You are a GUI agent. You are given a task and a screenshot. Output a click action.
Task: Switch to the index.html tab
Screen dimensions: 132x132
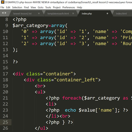(x=121, y=14)
